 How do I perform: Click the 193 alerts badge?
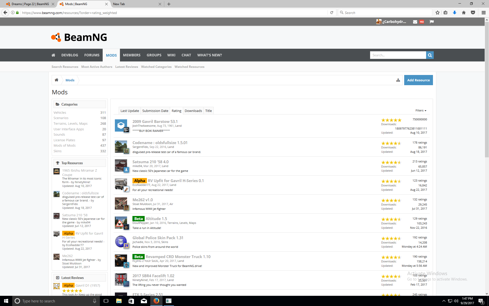click(x=422, y=22)
